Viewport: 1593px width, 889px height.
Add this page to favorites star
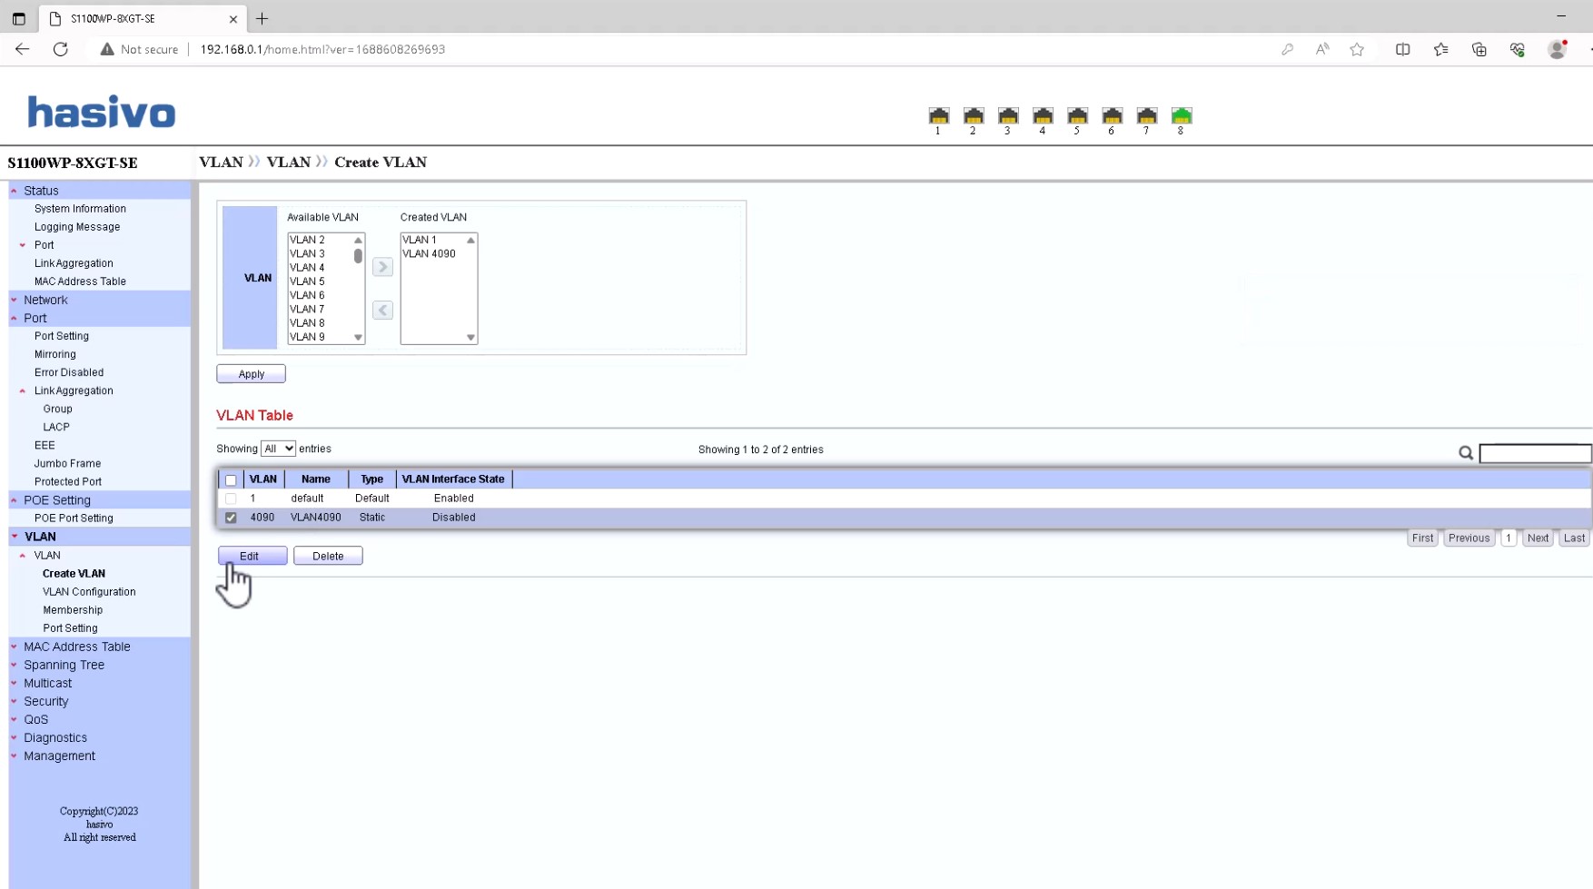click(1357, 49)
